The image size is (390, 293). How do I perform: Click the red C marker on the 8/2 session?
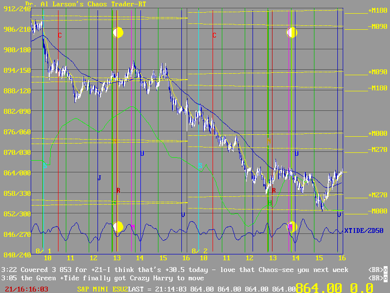pyautogui.click(x=214, y=35)
